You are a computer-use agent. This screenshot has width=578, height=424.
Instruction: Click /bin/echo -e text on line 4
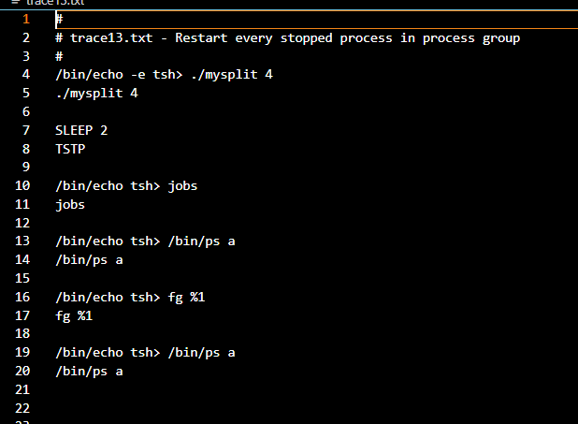point(100,75)
